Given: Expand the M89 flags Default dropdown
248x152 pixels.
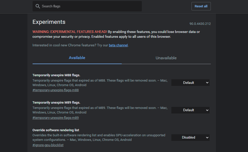Looking at the screenshot, I should (x=190, y=110).
